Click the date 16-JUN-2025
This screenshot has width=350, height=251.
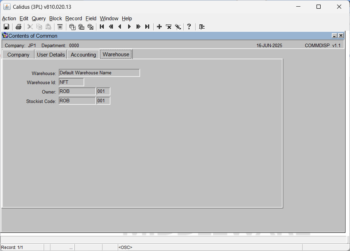click(x=269, y=45)
